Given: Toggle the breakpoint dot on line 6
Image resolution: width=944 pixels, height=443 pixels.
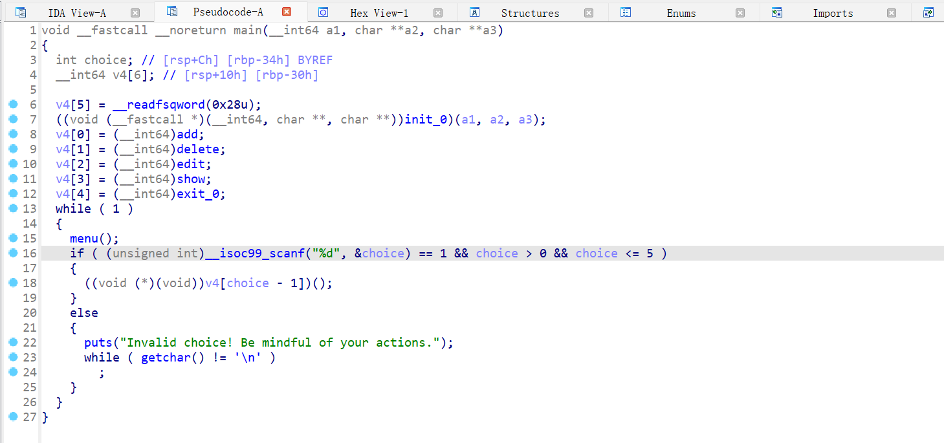Looking at the screenshot, I should point(13,105).
